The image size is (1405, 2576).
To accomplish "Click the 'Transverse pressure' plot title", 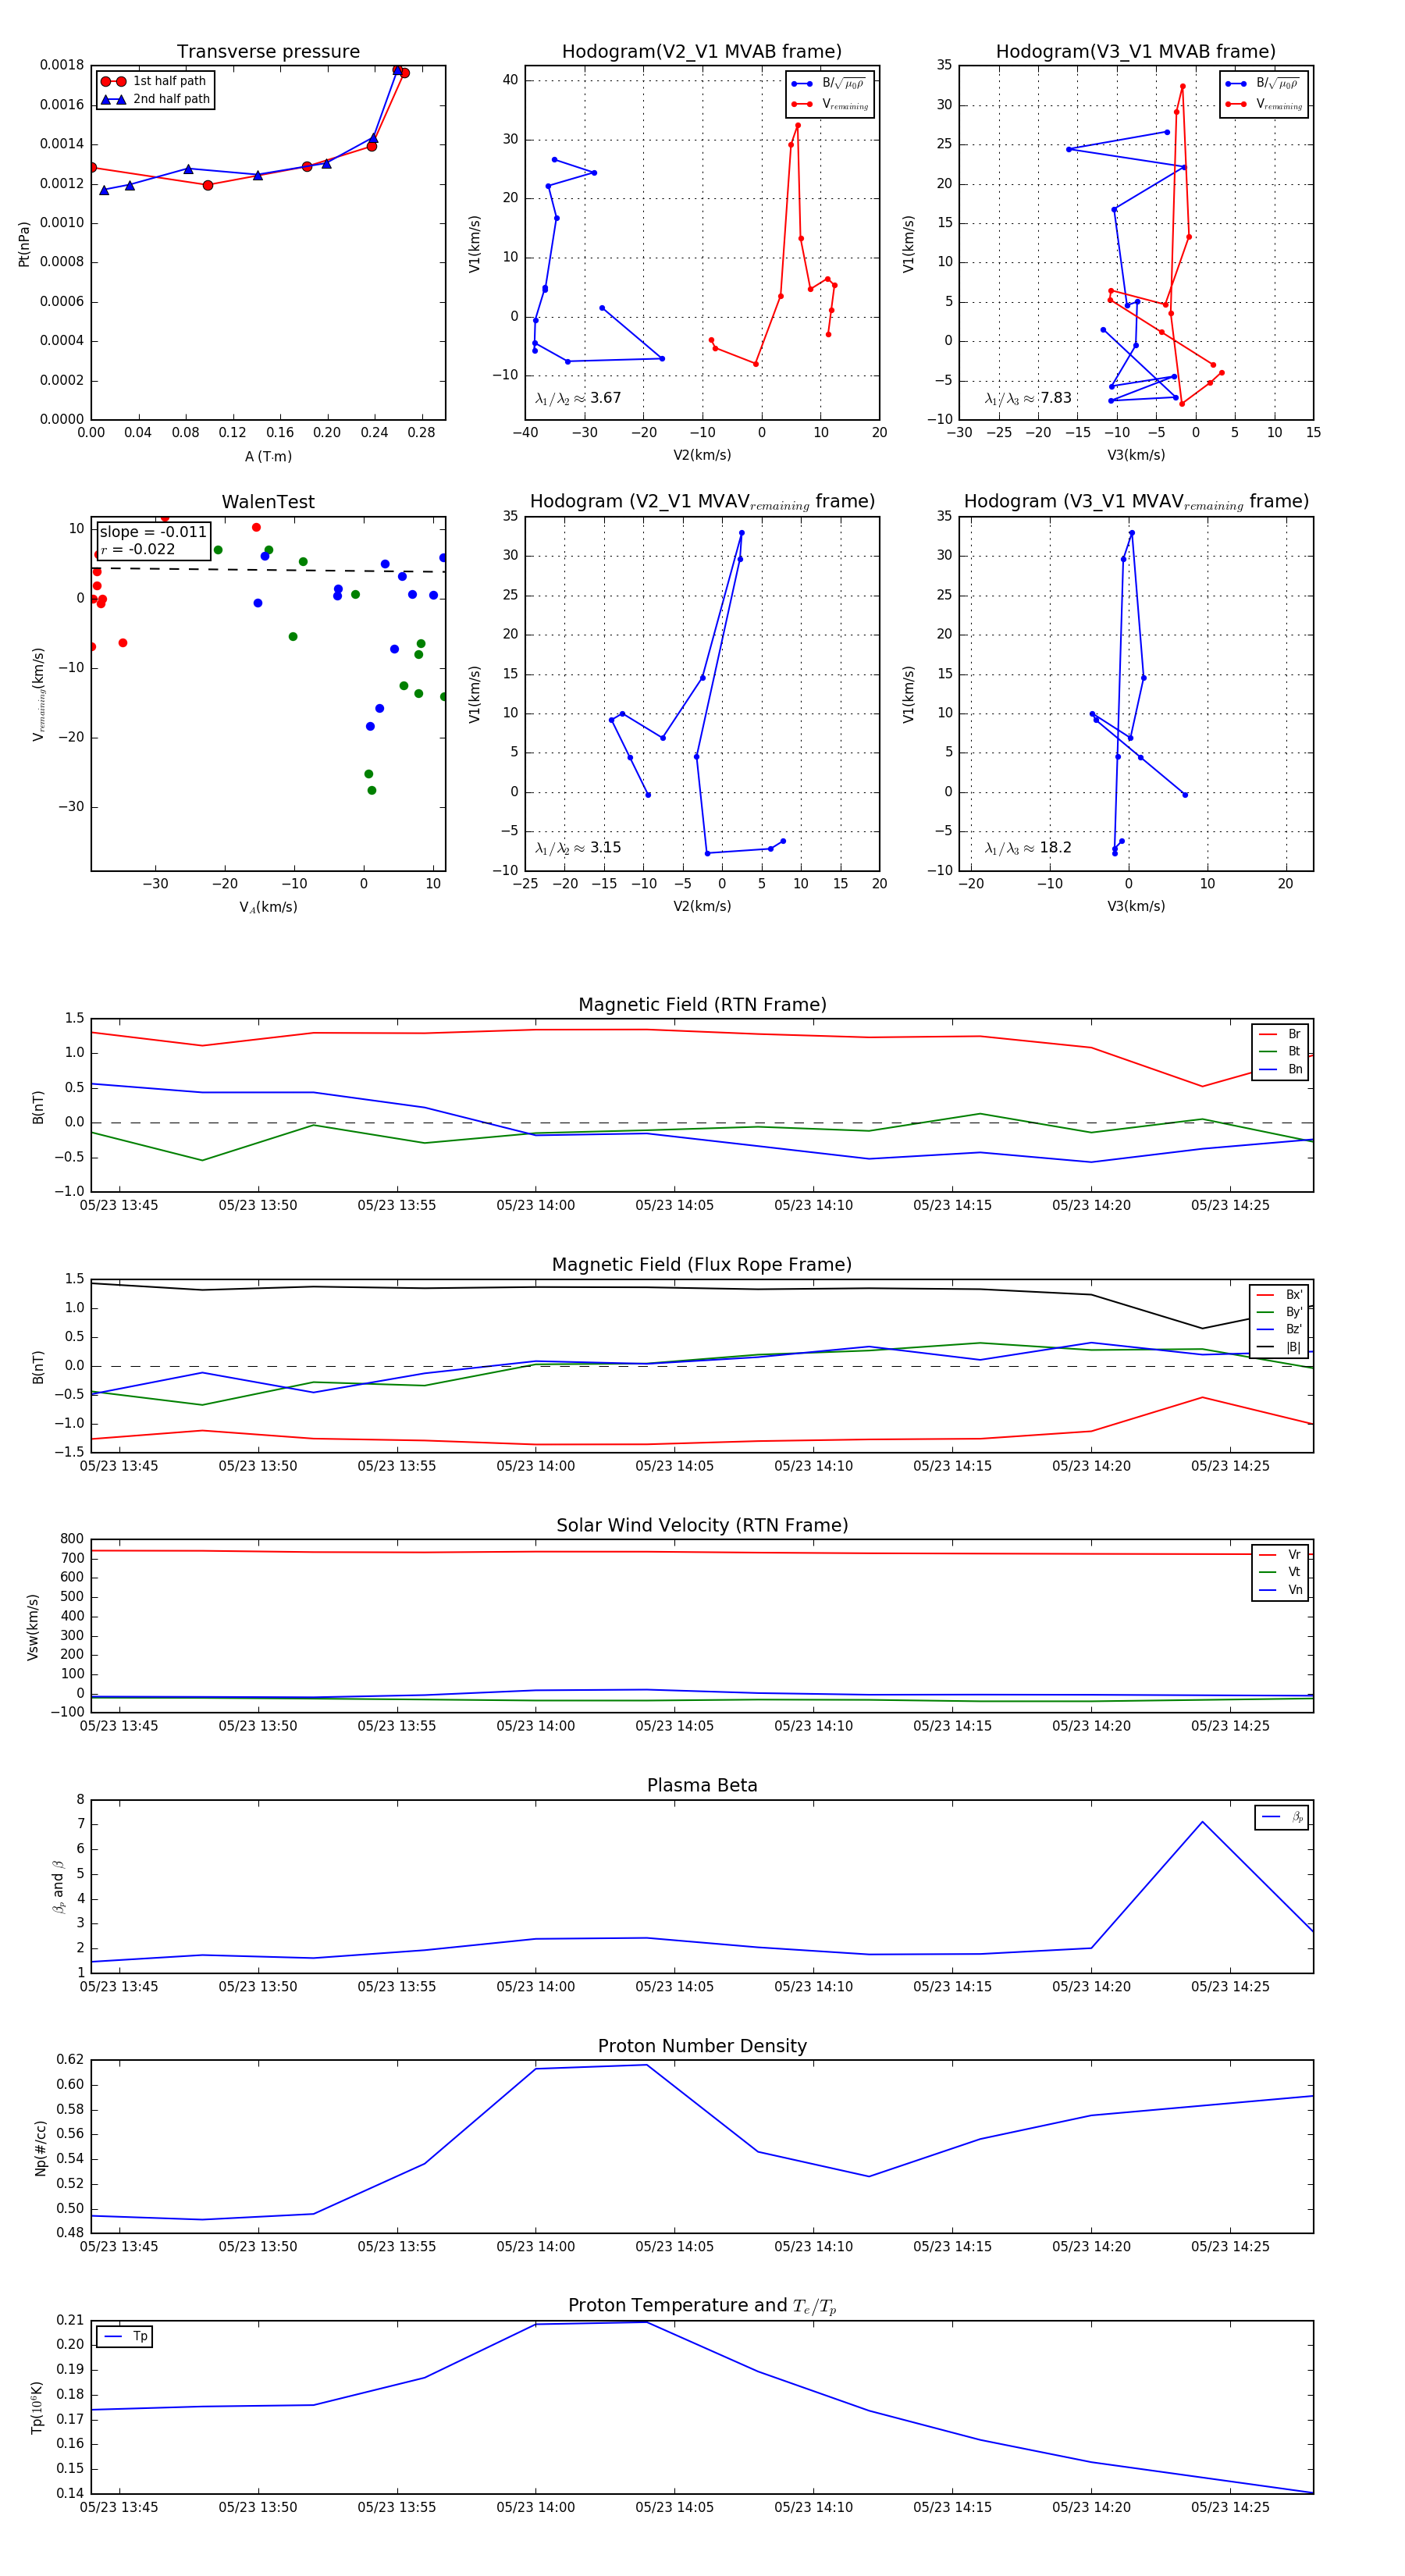I will click(268, 52).
